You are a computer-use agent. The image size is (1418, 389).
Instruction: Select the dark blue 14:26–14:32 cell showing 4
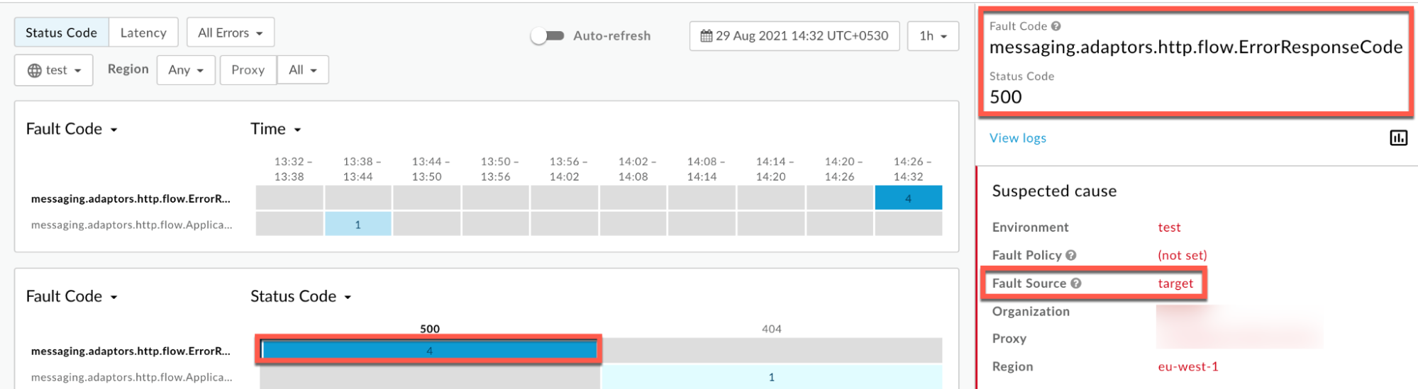pos(907,198)
